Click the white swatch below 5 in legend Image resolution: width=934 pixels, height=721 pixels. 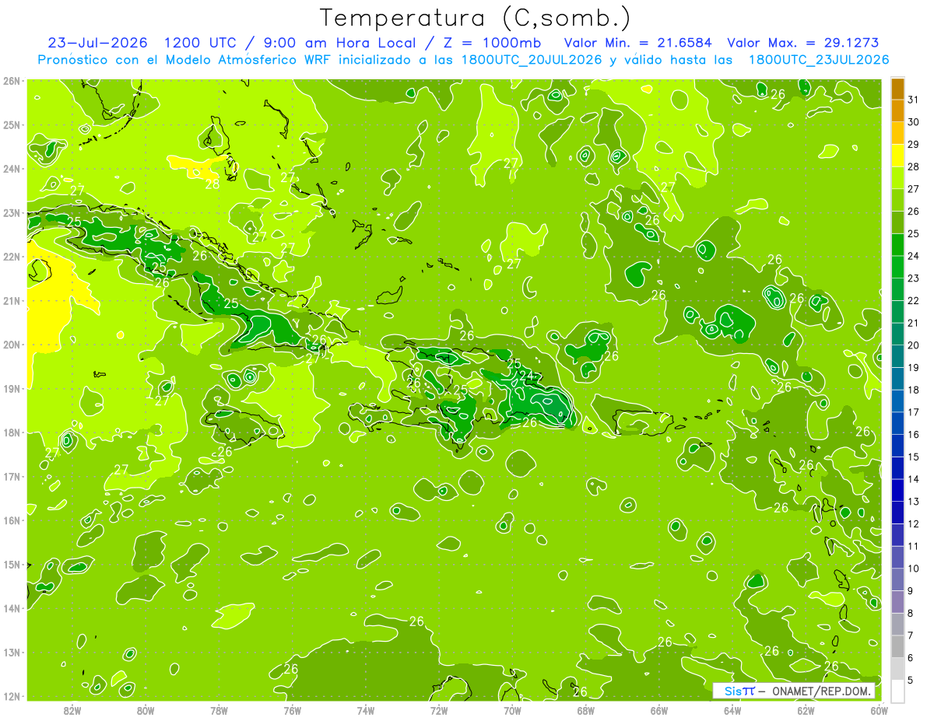point(897,691)
